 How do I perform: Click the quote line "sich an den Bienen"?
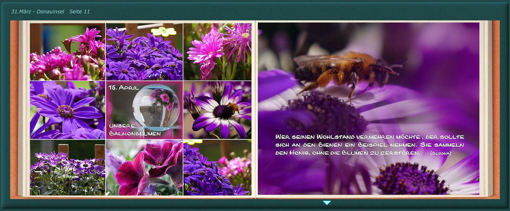370,145
